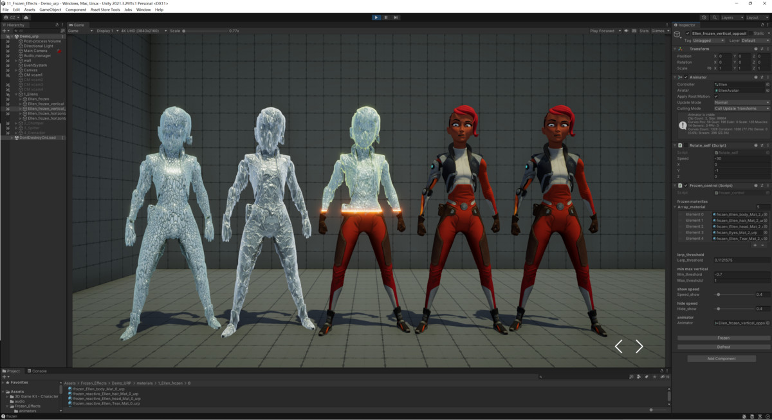The image size is (772, 420).
Task: Click the Play button in the toolbar
Action: pyautogui.click(x=376, y=17)
